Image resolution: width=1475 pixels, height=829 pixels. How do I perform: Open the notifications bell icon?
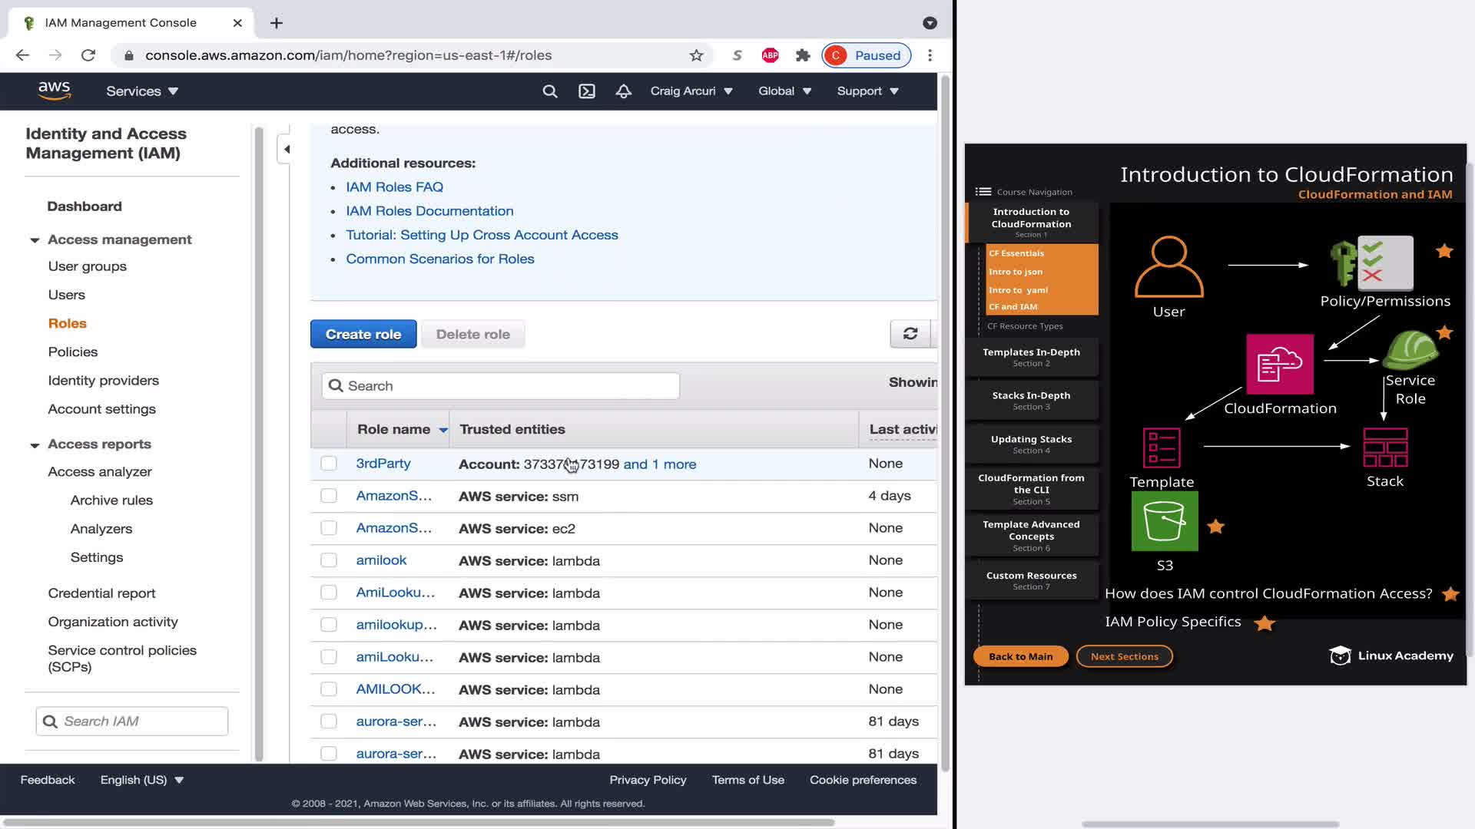(x=623, y=91)
